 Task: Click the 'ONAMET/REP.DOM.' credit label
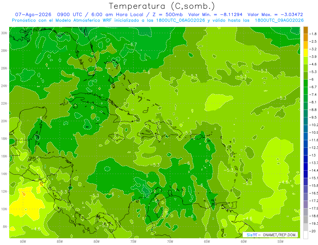280,235
